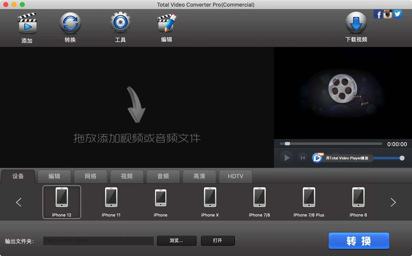412x256 pixels.
Task: Select the iPhone X device preset
Action: click(210, 202)
